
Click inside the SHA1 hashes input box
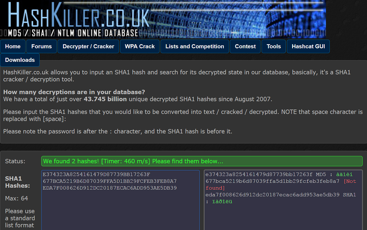(120, 211)
